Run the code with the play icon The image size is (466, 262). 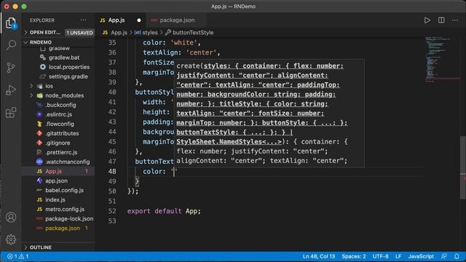pos(427,20)
